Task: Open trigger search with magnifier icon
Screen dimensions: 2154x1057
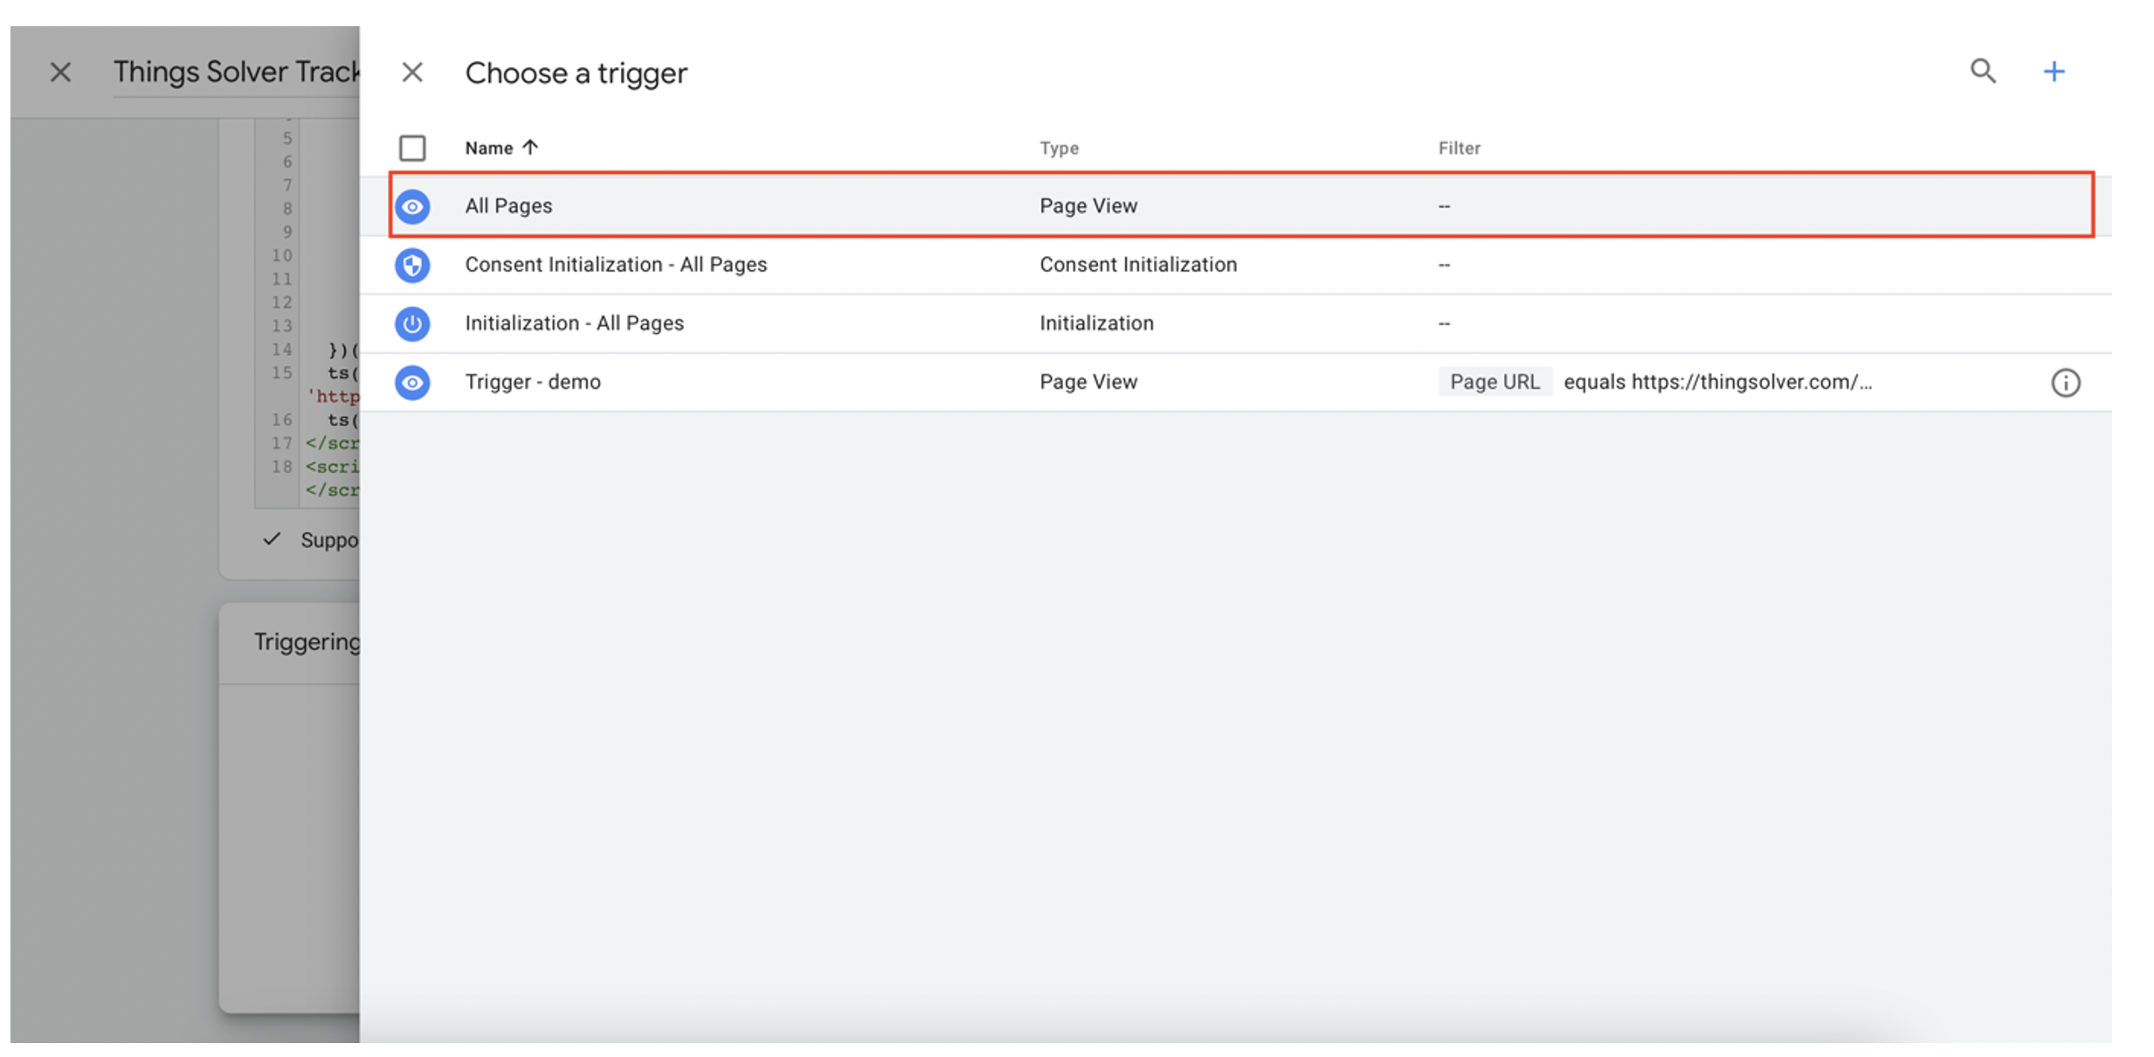Action: tap(1983, 71)
